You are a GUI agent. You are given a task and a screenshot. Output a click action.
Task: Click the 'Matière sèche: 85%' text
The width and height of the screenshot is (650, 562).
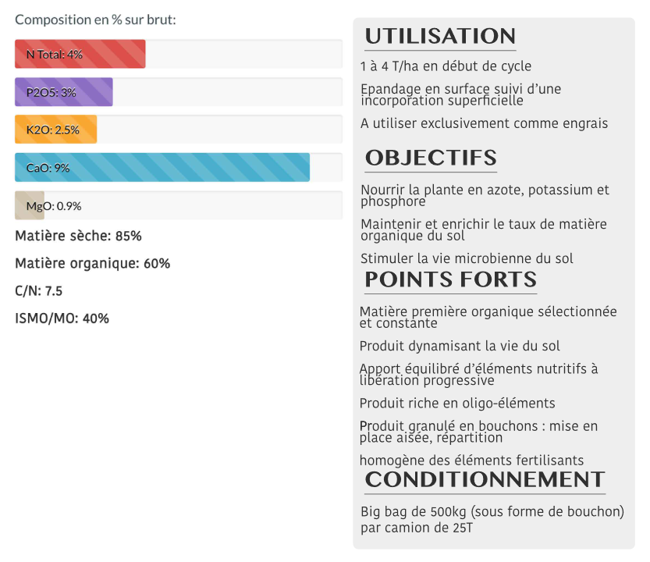click(78, 236)
